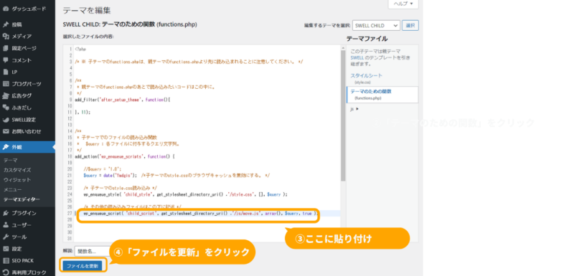Click the コメント speech bubble icon
Image resolution: width=574 pixels, height=276 pixels.
[6, 60]
